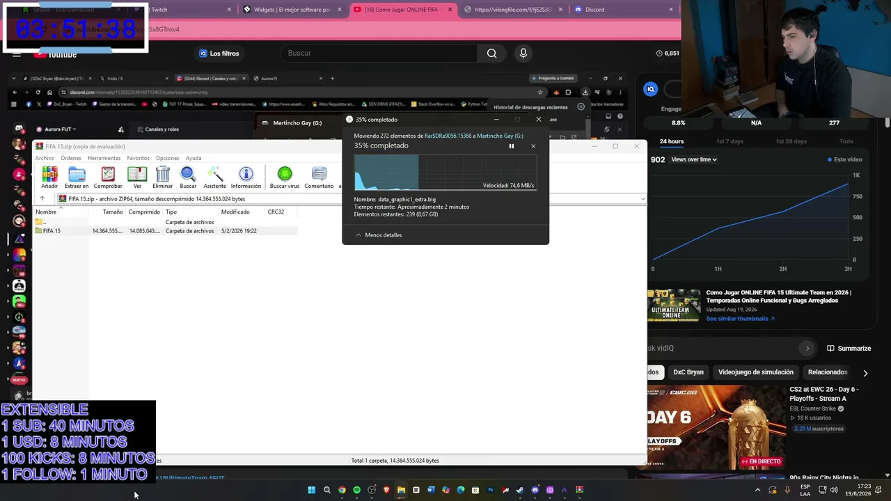This screenshot has height=501, width=891.
Task: Select the DxC Bryan filter chip
Action: (x=688, y=372)
